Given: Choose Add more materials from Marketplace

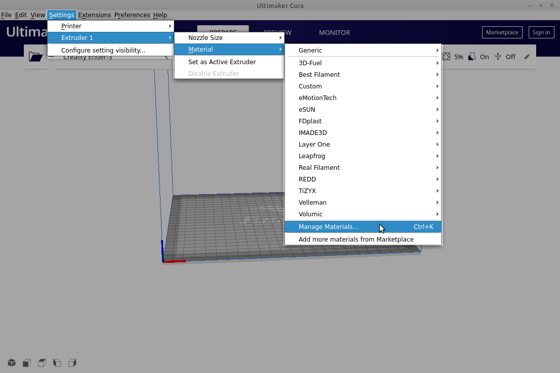Looking at the screenshot, I should [363, 239].
